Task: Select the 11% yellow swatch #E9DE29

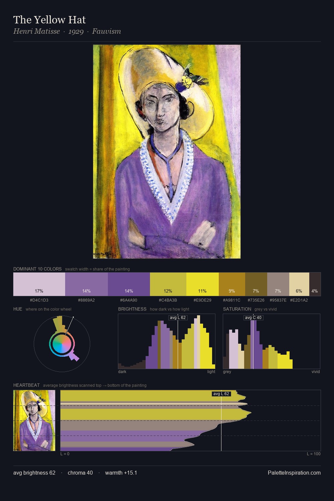Action: tap(202, 284)
